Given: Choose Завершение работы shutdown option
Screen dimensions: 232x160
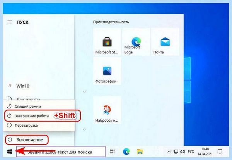Looking at the screenshot, I should (39, 116).
